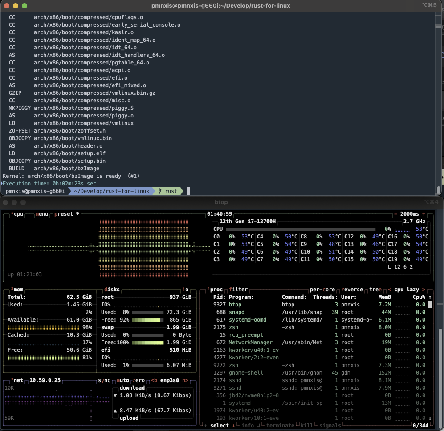Click the '12th Gen i7-12700H' CPU name
Viewport: 444px width, 431px height.
[x=248, y=222]
